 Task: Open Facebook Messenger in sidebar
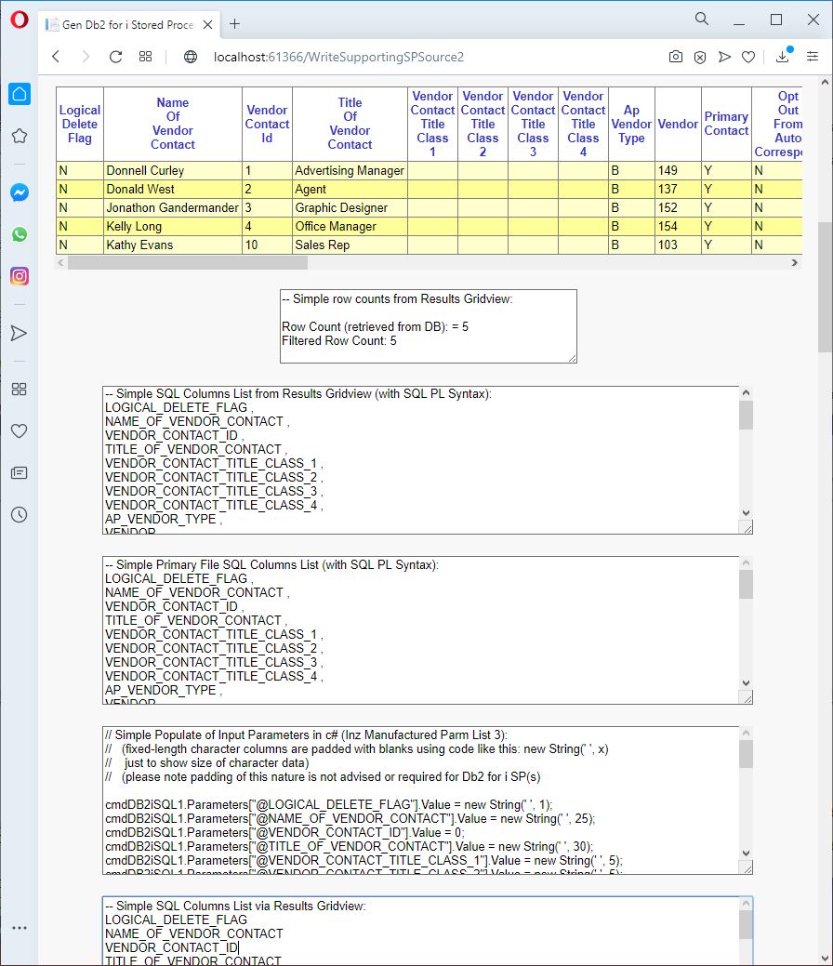click(x=20, y=192)
